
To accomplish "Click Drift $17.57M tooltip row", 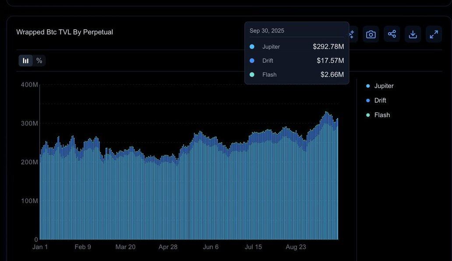I will pyautogui.click(x=297, y=61).
